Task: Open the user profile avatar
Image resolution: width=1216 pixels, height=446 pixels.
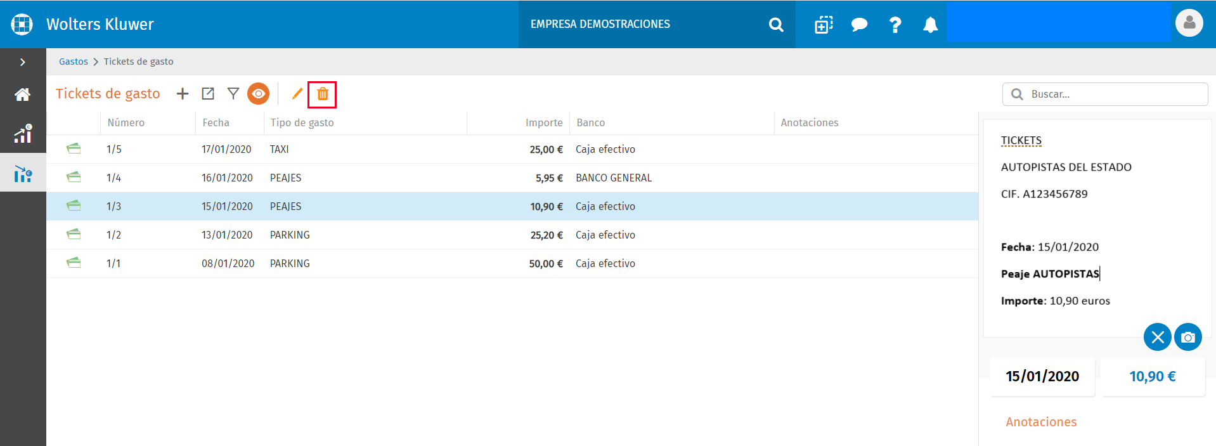Action: click(x=1189, y=23)
